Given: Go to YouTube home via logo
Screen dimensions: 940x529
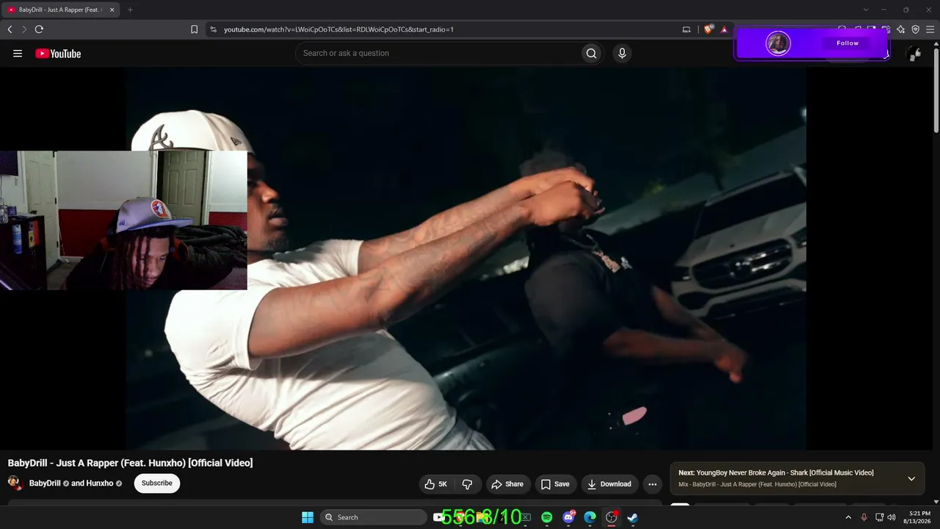Looking at the screenshot, I should coord(58,53).
